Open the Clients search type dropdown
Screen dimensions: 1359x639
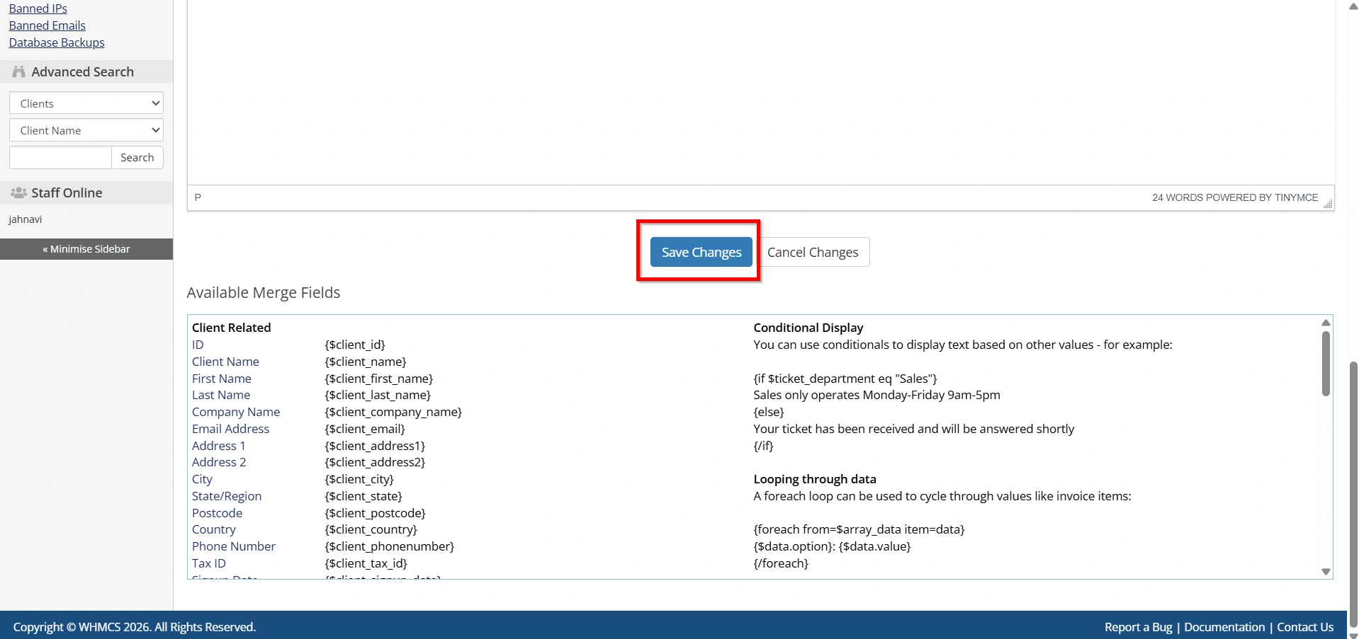pos(86,103)
